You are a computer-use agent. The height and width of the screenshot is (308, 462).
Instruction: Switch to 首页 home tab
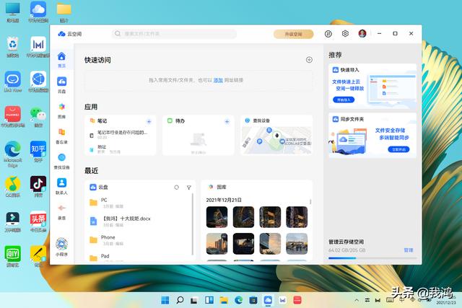point(61,58)
